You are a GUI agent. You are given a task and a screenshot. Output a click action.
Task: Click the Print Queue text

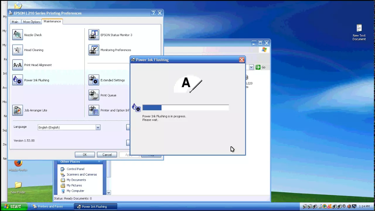pyautogui.click(x=108, y=95)
